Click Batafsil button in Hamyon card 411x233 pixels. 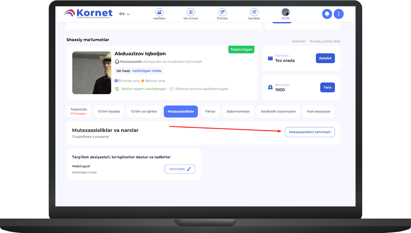click(325, 58)
